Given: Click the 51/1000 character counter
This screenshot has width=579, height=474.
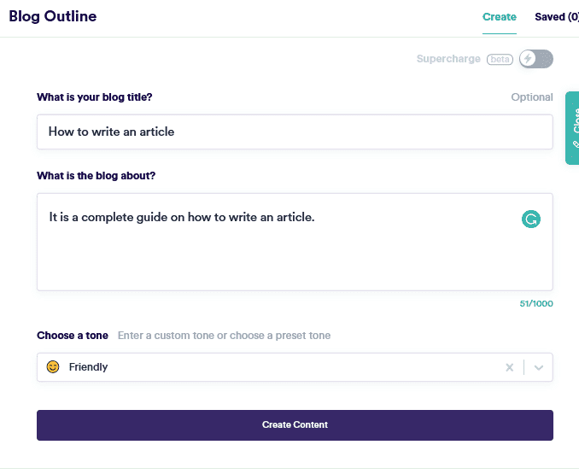Looking at the screenshot, I should (x=536, y=303).
